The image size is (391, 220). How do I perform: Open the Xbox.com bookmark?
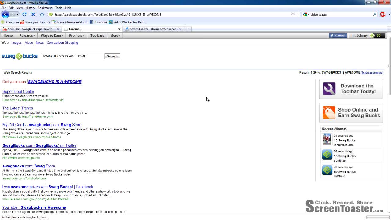(10, 22)
